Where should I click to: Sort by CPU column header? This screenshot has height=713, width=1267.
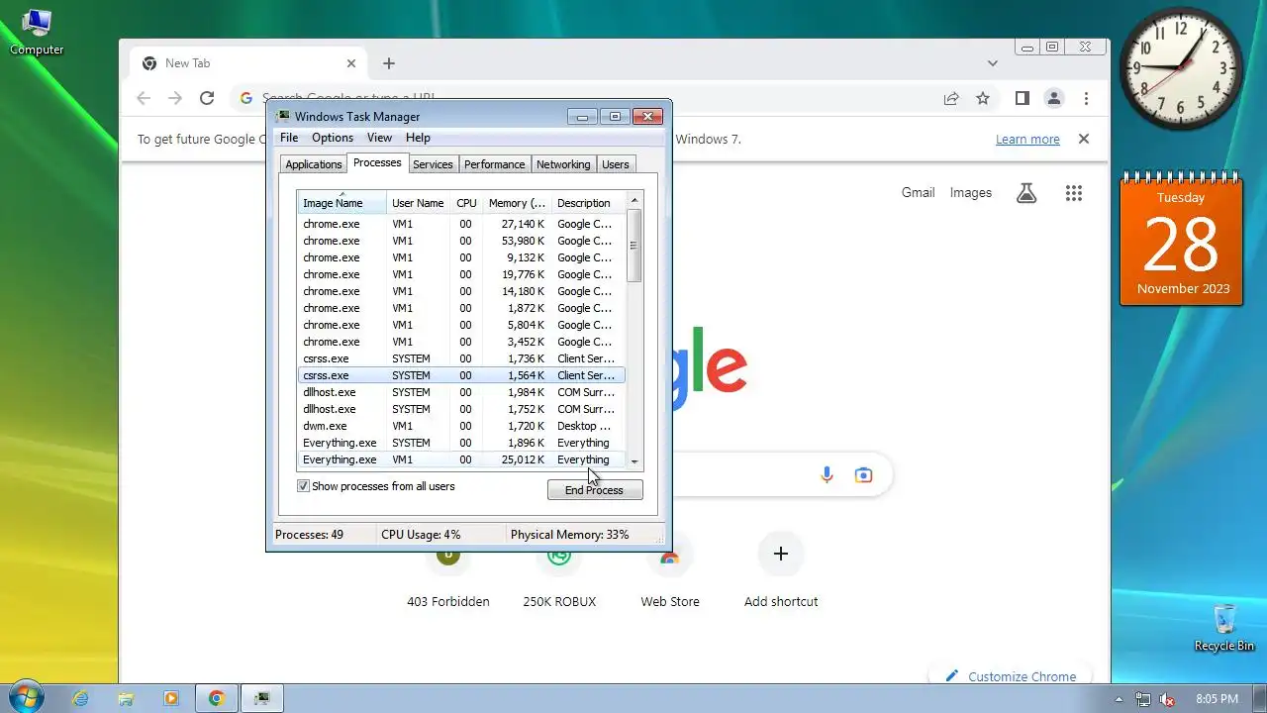point(466,202)
